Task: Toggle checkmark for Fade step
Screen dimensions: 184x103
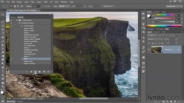Action: (x=11, y=59)
